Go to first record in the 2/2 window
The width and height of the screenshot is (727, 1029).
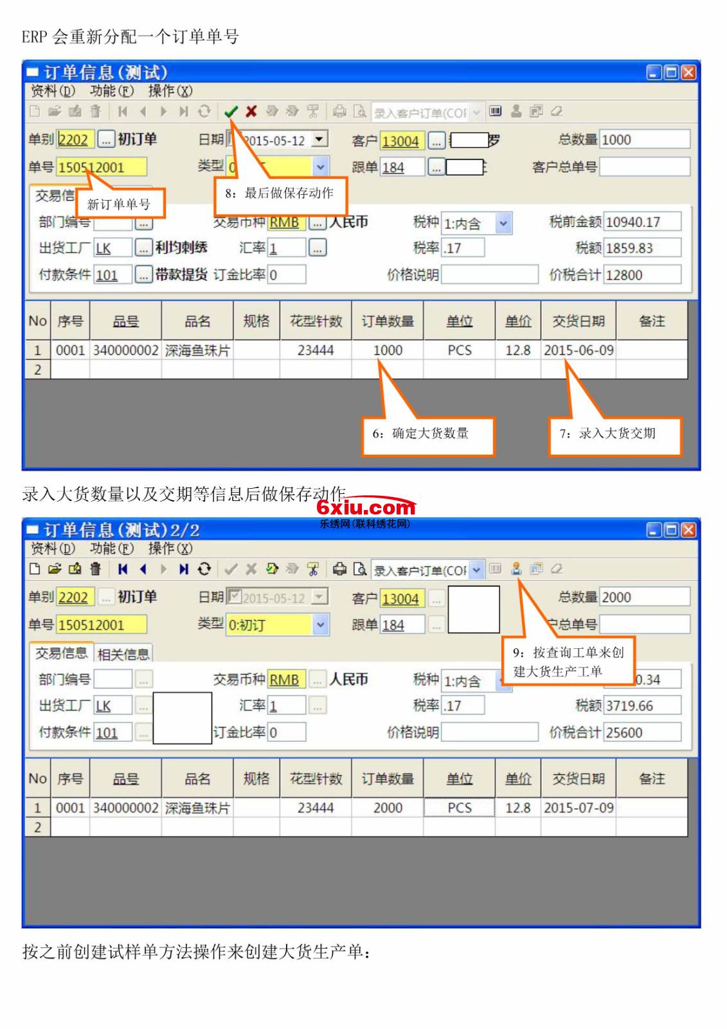click(123, 569)
